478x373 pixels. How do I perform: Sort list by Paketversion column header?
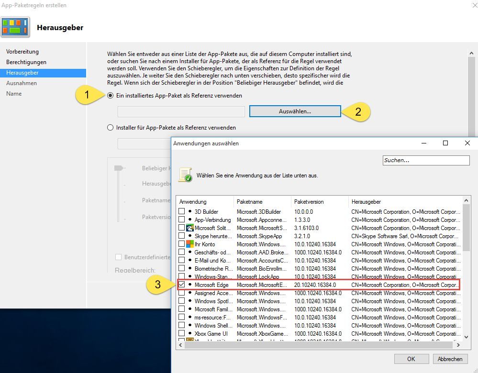pyautogui.click(x=320, y=202)
